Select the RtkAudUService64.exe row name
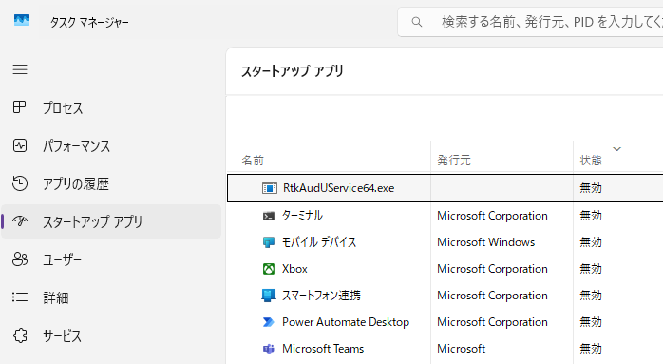Viewport: 663px width, 364px height. pyautogui.click(x=338, y=188)
